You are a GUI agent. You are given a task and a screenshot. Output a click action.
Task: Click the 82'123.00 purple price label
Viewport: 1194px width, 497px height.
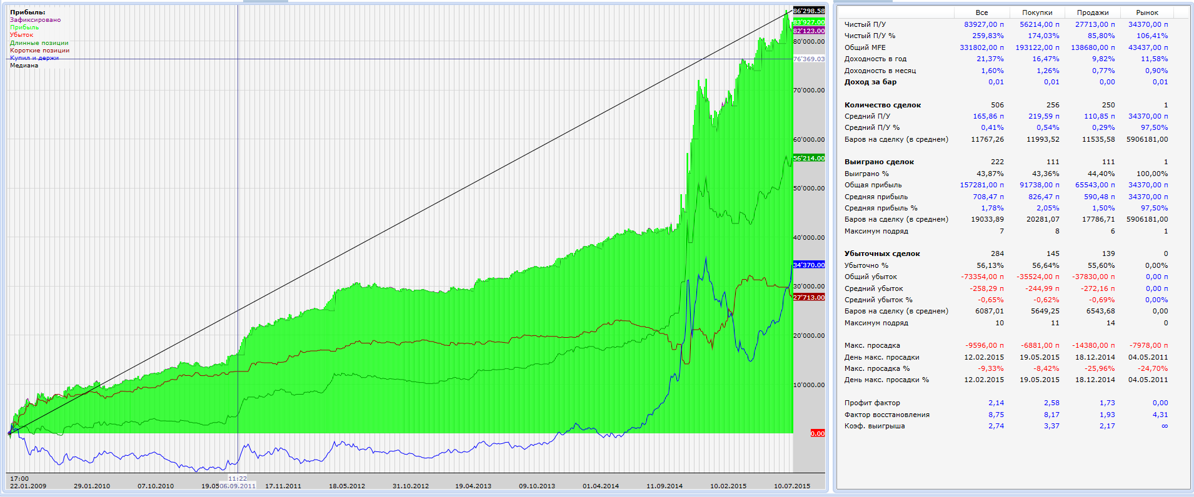pyautogui.click(x=809, y=31)
